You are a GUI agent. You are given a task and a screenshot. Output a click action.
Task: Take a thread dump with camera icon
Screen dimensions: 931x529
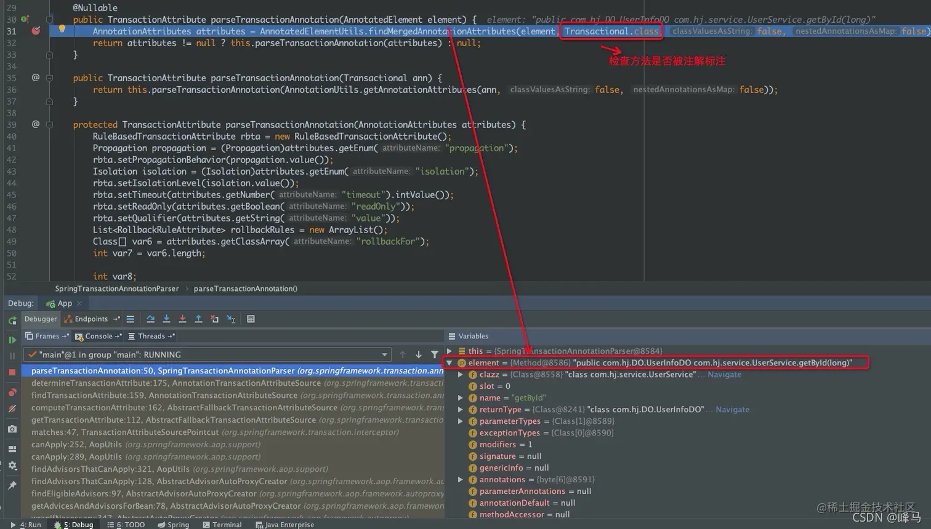(x=12, y=429)
